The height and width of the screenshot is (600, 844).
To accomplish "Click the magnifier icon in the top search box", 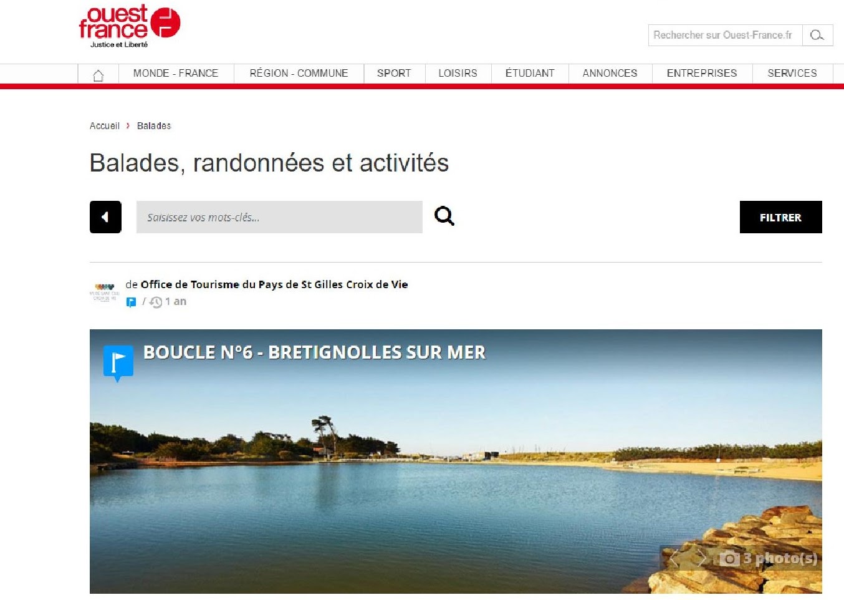I will [x=817, y=36].
